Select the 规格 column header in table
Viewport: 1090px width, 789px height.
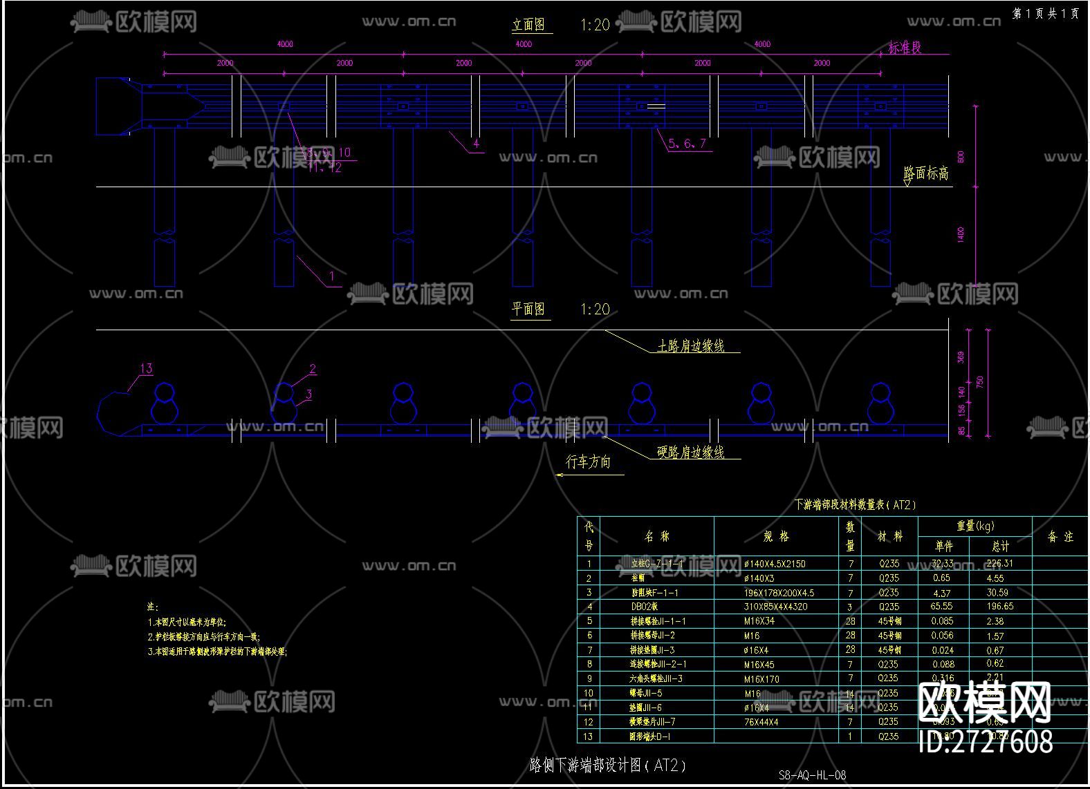(775, 536)
